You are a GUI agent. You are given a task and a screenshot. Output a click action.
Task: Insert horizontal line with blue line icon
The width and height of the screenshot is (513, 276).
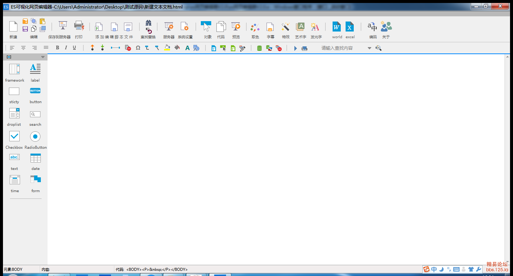pos(115,48)
